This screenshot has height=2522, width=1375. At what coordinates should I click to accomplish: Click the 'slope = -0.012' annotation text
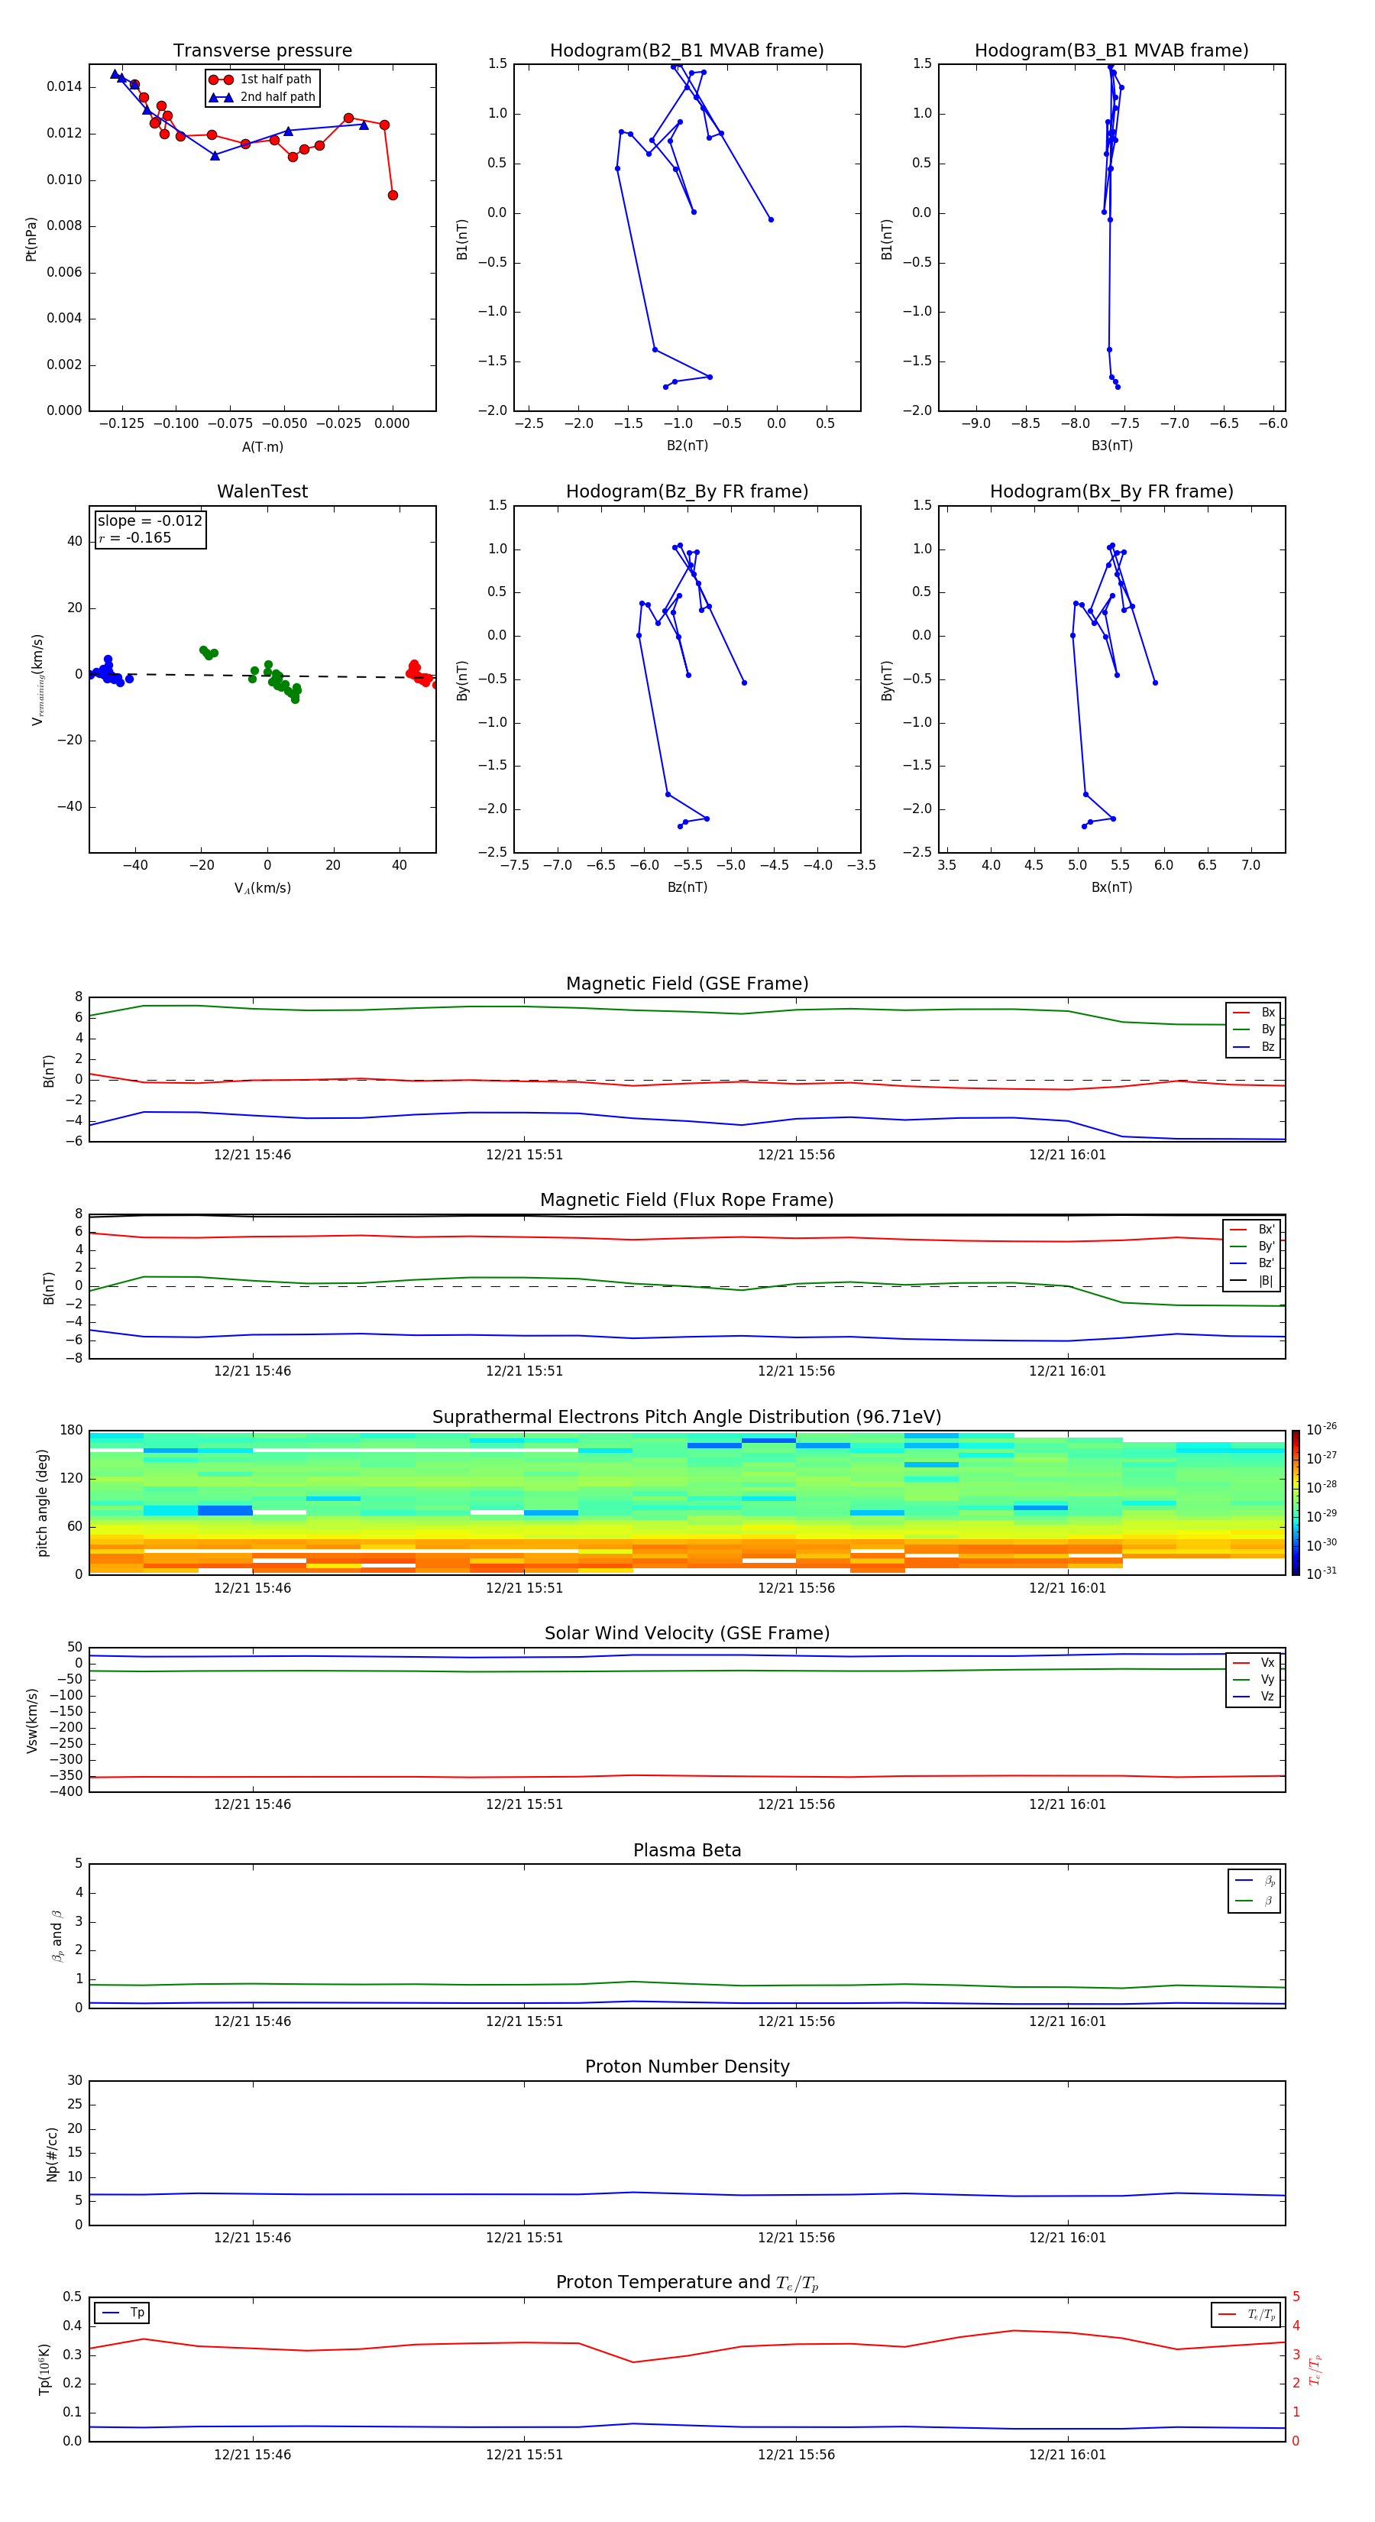(x=150, y=521)
